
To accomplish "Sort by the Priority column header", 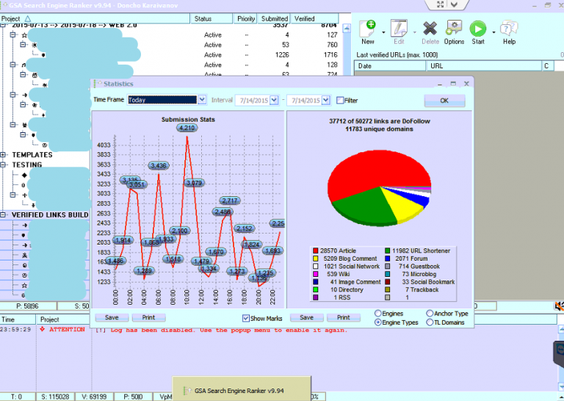I will coord(246,18).
